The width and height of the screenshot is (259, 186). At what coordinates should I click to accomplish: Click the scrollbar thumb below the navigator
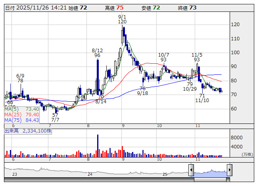coord(210,180)
